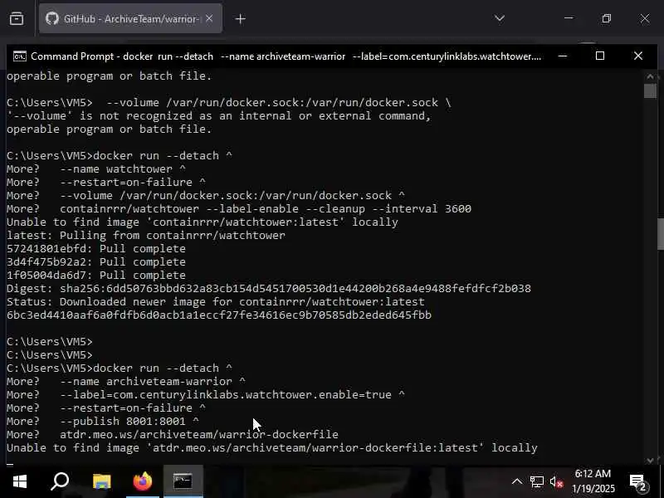Click the Command Prompt title bar icon
This screenshot has width=664, height=498.
coord(19,56)
